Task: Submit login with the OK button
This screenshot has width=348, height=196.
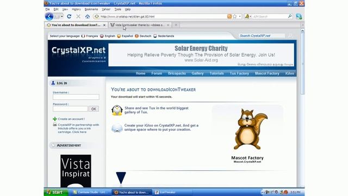Action: coord(94,109)
